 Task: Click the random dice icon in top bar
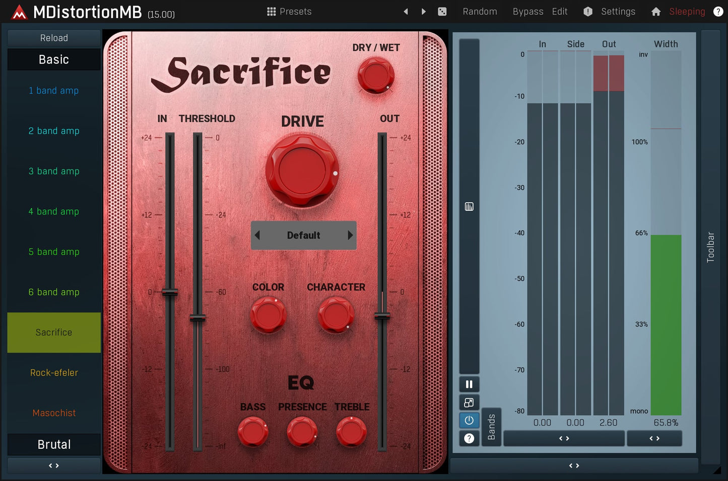[x=442, y=12]
